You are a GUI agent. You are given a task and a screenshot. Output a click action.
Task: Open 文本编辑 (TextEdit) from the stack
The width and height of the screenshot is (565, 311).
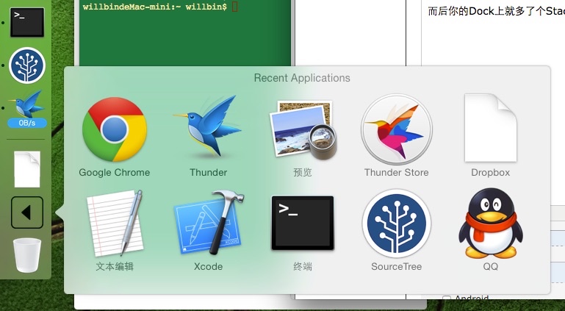(x=114, y=224)
